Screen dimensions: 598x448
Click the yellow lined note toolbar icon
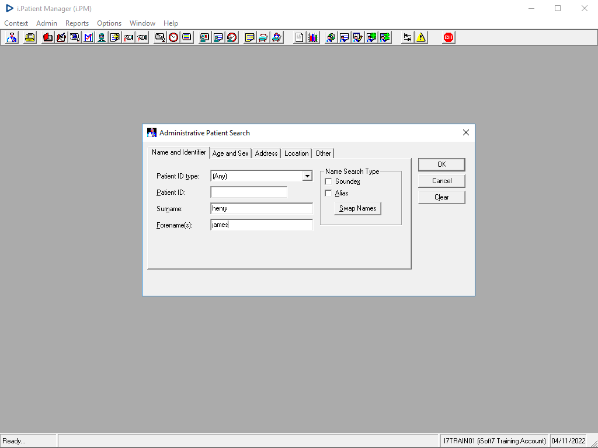(x=250, y=37)
